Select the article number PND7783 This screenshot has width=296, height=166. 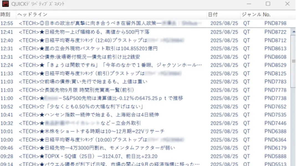tap(275, 82)
